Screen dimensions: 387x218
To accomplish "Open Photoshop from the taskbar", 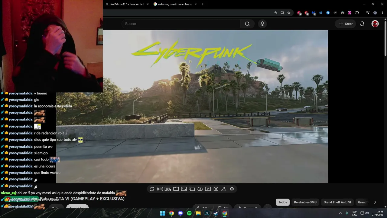I will click(207, 213).
